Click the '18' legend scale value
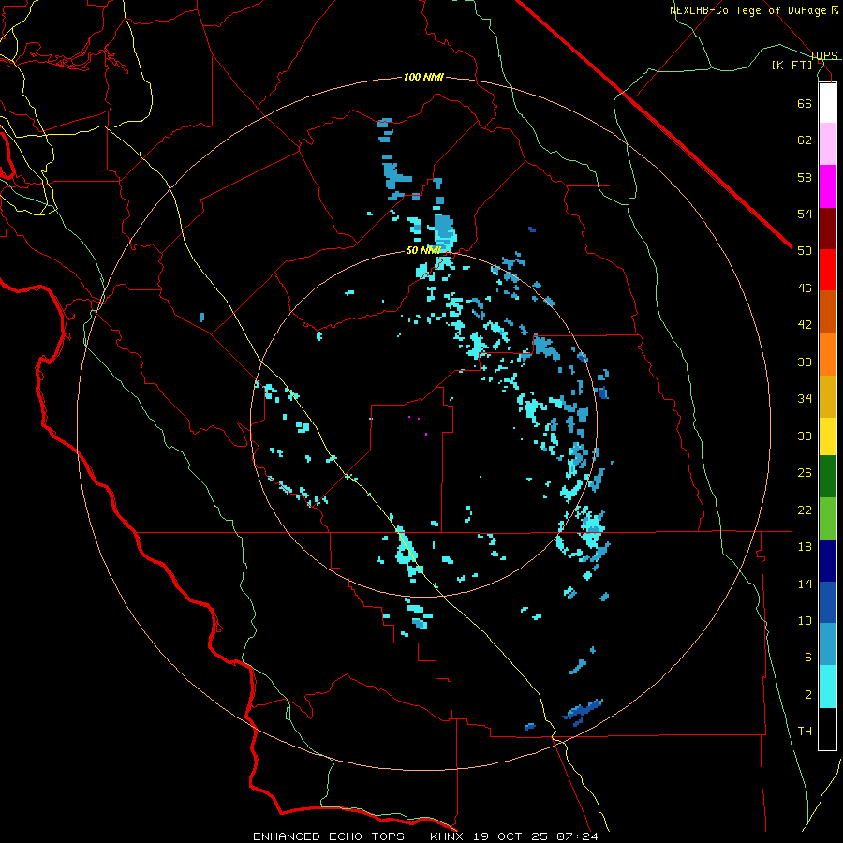Screen dimensions: 843x843 [805, 547]
